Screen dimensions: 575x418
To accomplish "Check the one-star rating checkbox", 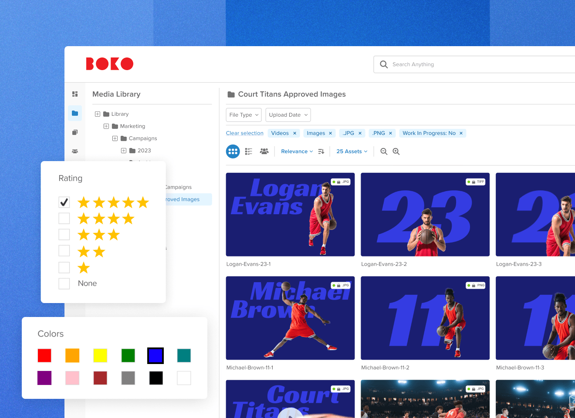I will coord(64,267).
